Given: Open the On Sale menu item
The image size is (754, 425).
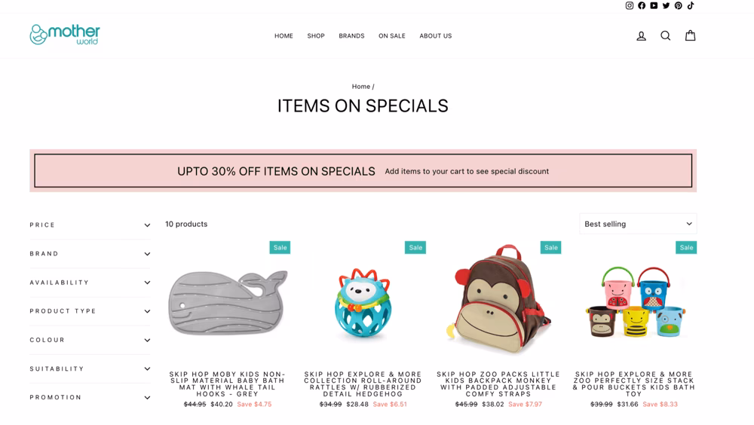Looking at the screenshot, I should pyautogui.click(x=392, y=36).
